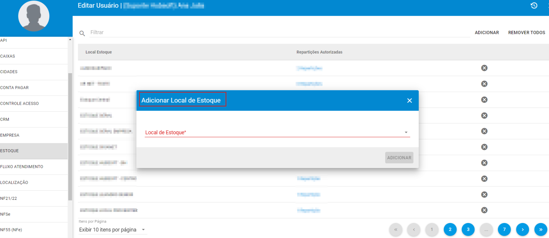Click the ellipsis pagination button
The height and width of the screenshot is (238, 549).
point(486,230)
